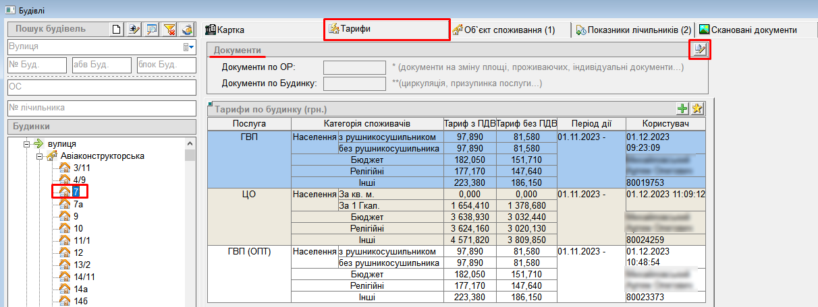Viewport: 818px width, 307px height.
Task: Open the document edit icon in Документи panel
Action: pos(701,50)
